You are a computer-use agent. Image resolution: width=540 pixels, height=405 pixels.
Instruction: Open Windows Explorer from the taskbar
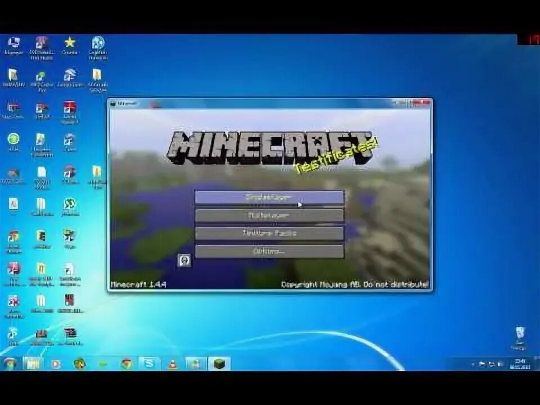[33, 364]
